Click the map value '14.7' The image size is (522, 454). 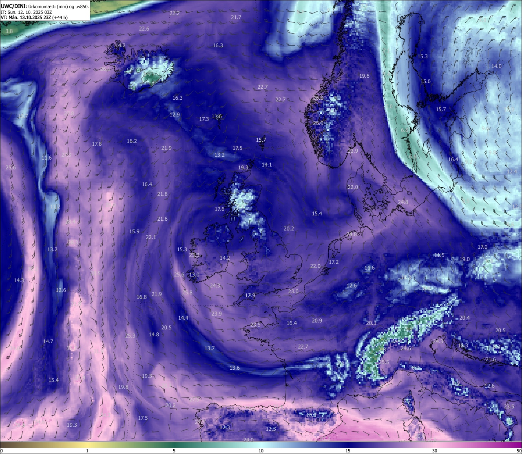(48, 341)
